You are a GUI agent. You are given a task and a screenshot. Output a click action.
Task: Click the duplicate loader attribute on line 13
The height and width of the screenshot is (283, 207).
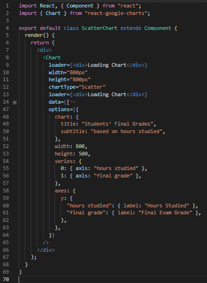point(58,94)
